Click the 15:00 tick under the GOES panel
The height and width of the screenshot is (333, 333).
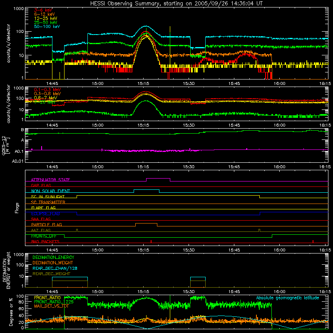[x=98, y=167]
